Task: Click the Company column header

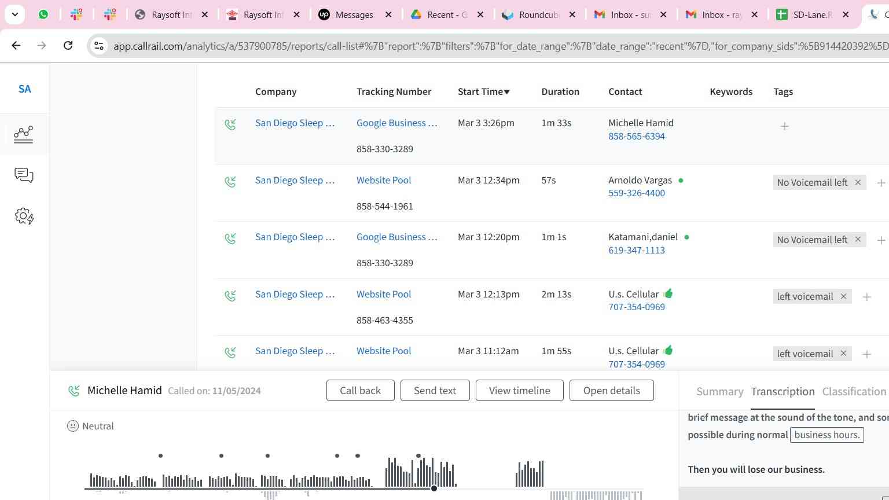Action: [275, 91]
